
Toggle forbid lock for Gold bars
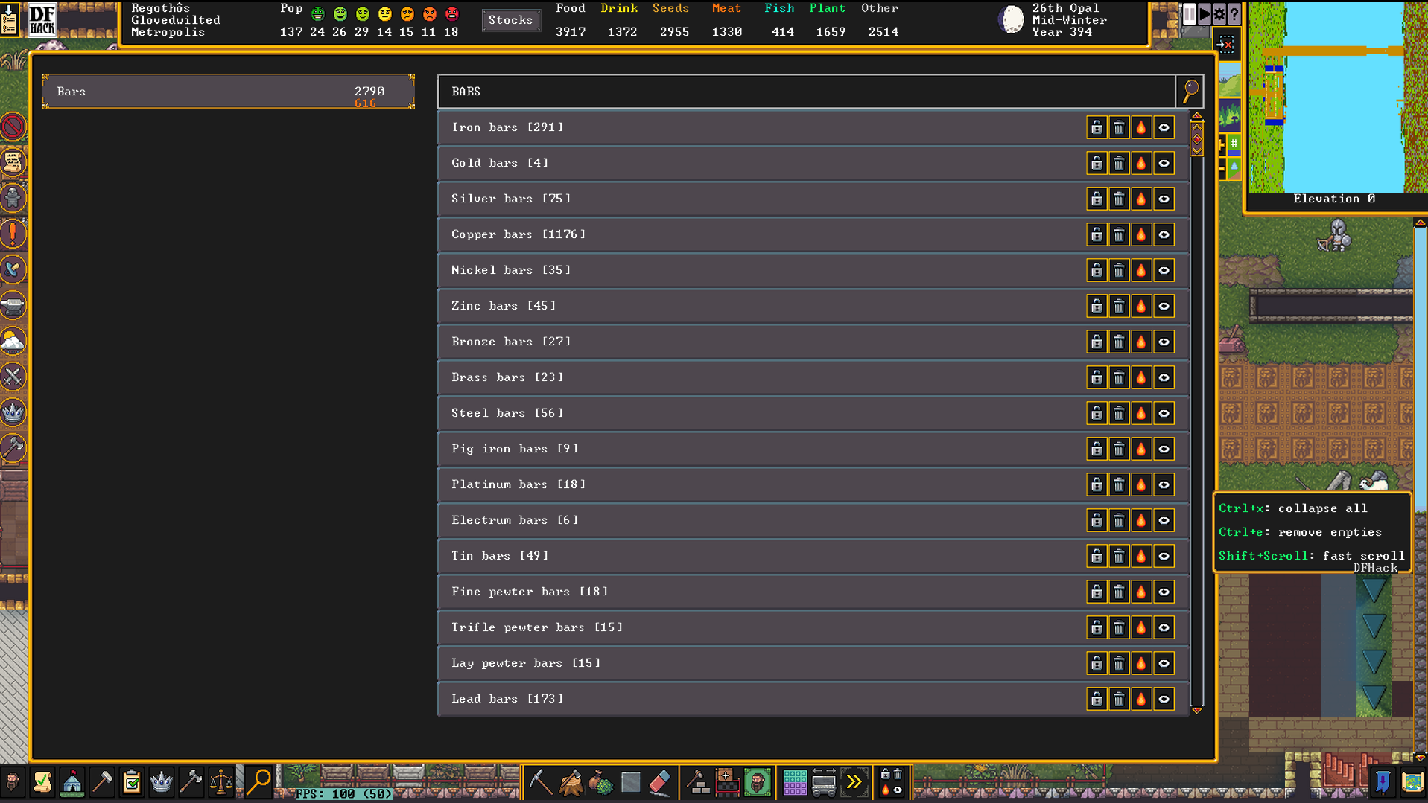click(1097, 163)
